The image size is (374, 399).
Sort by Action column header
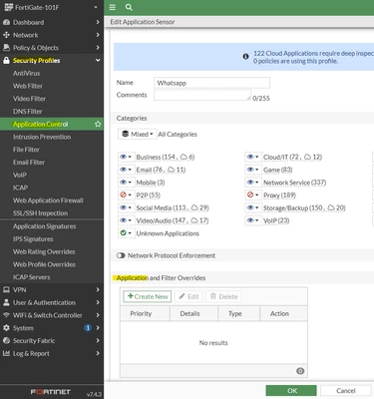tap(283, 313)
